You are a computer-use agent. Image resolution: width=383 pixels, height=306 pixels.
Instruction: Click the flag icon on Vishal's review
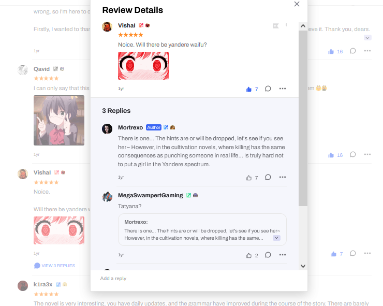276,26
